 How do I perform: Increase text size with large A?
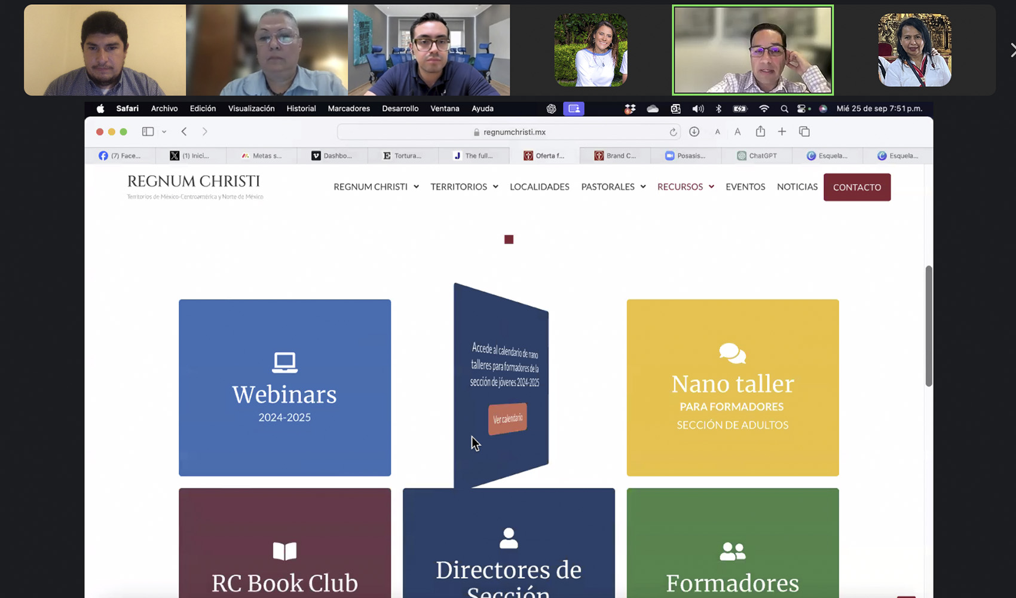click(x=737, y=132)
